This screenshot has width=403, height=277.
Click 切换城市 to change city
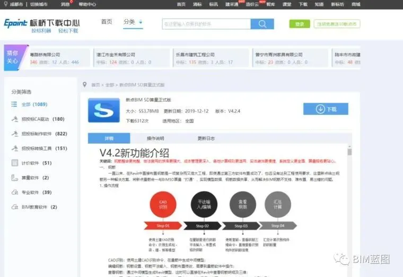point(39,4)
